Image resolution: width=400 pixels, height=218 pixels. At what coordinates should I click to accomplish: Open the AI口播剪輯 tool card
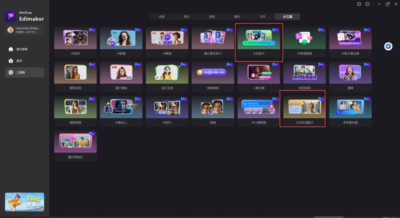(x=258, y=111)
